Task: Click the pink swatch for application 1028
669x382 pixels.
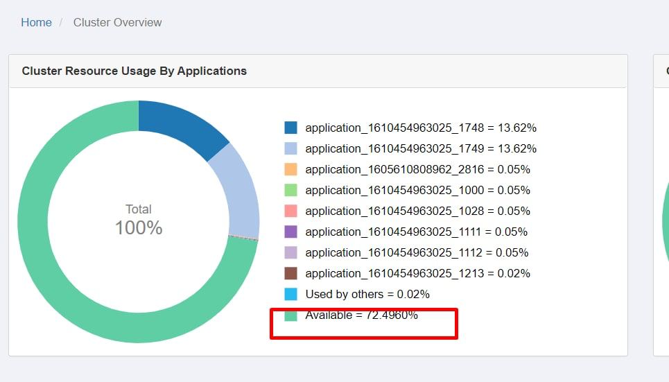Action: pyautogui.click(x=291, y=211)
